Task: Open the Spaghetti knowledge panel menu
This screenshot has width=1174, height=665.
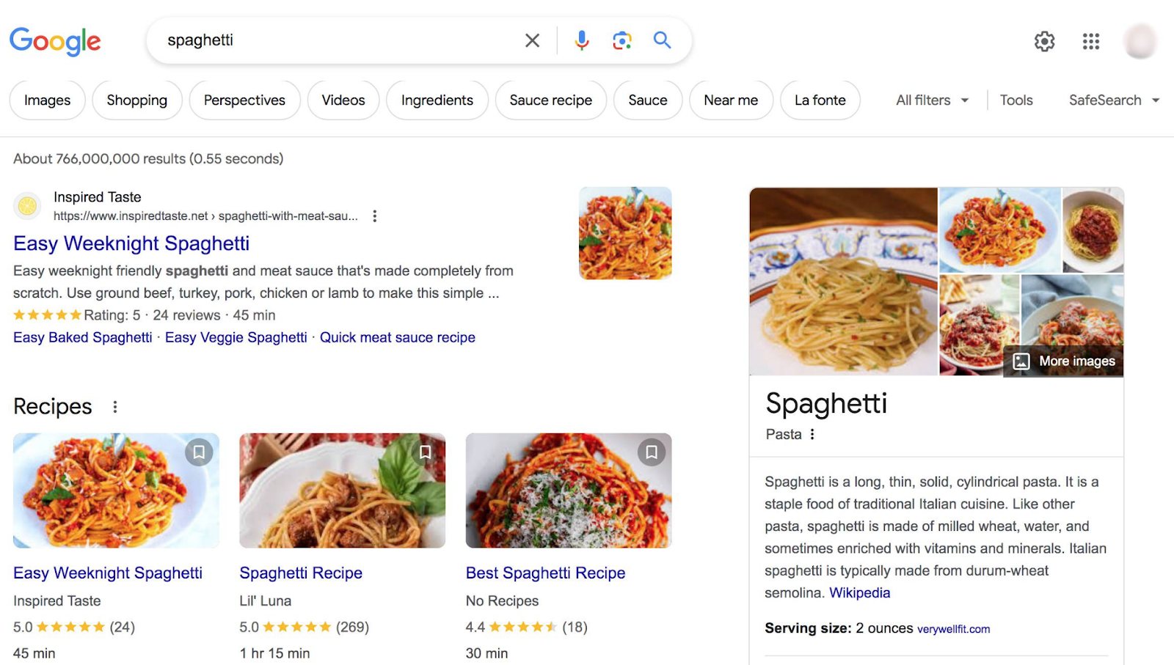Action: (812, 434)
